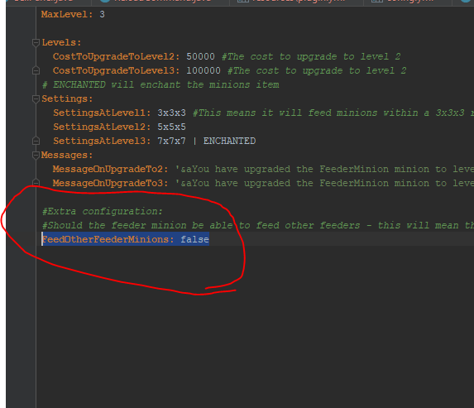
Task: Place caret on the MaxLevel value 3
Action: click(x=103, y=15)
